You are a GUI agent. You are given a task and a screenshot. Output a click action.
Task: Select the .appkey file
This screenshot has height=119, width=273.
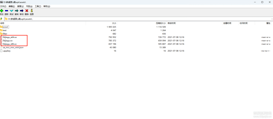point(7,51)
